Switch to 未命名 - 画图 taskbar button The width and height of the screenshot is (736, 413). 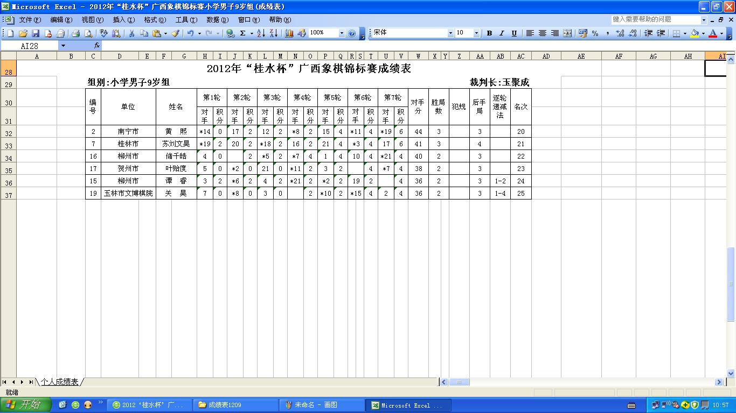[322, 405]
